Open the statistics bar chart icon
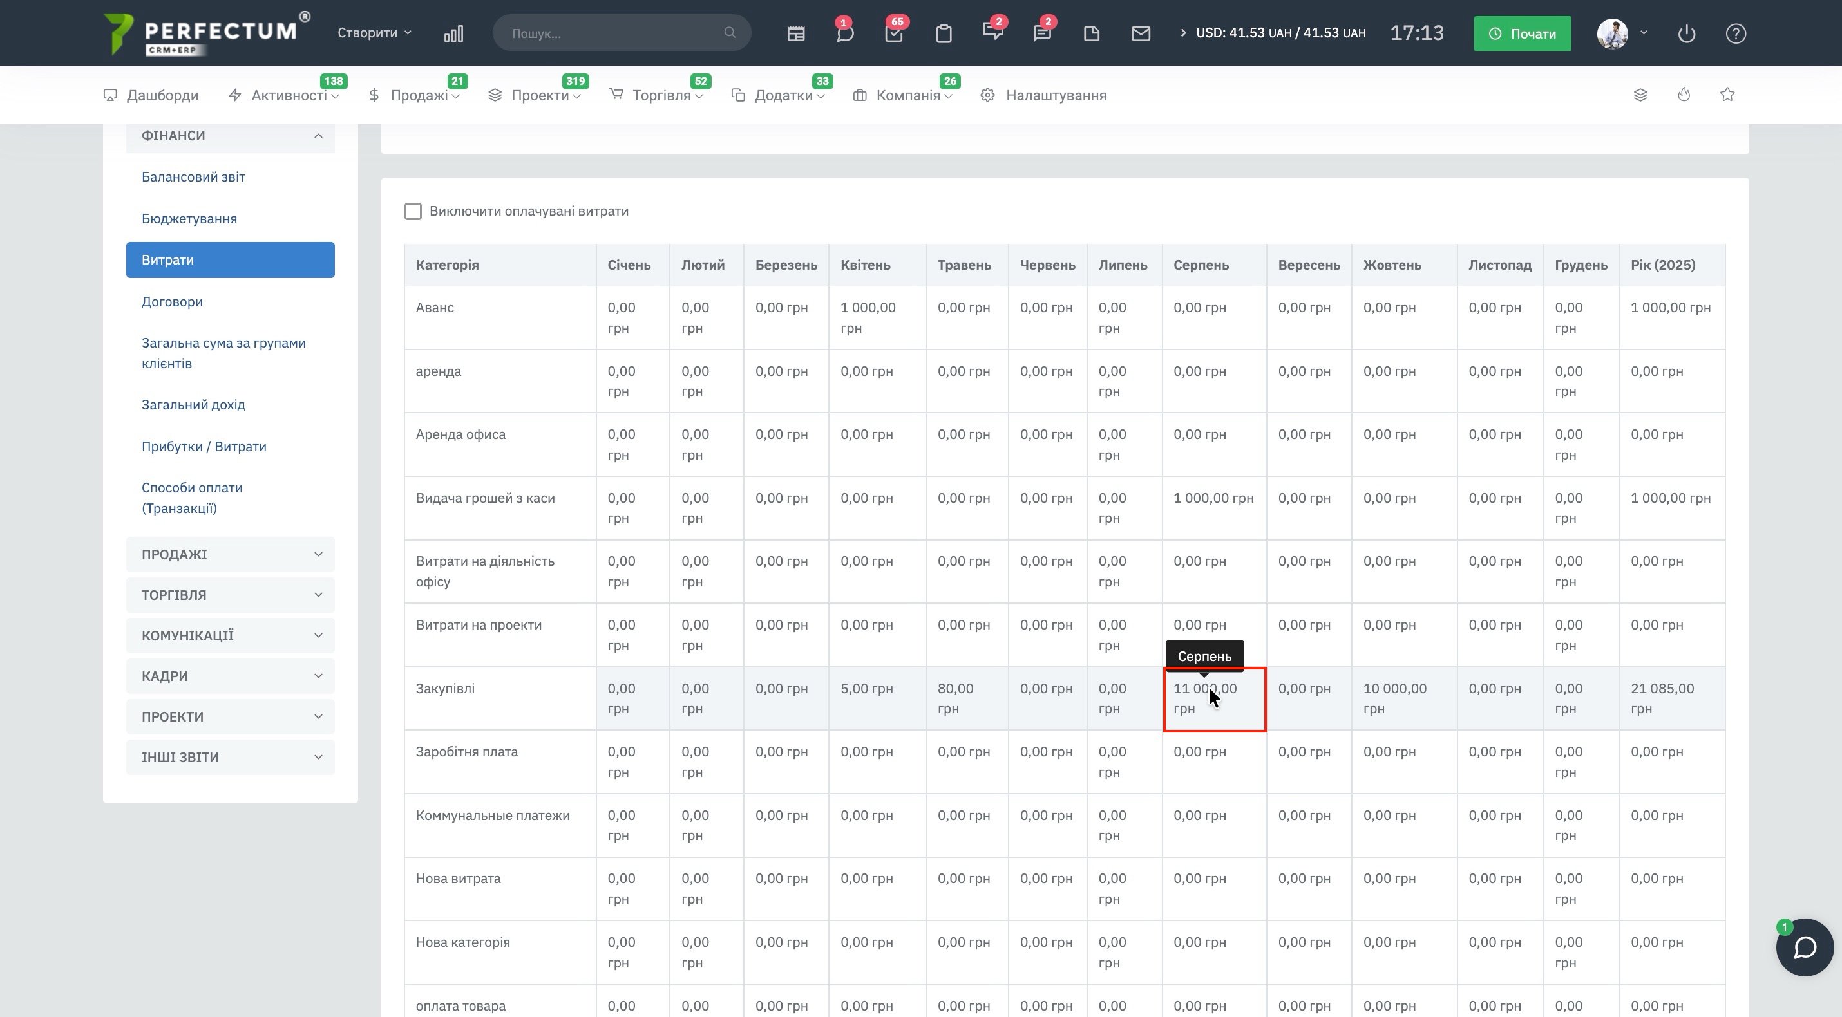The width and height of the screenshot is (1842, 1017). pyautogui.click(x=453, y=33)
